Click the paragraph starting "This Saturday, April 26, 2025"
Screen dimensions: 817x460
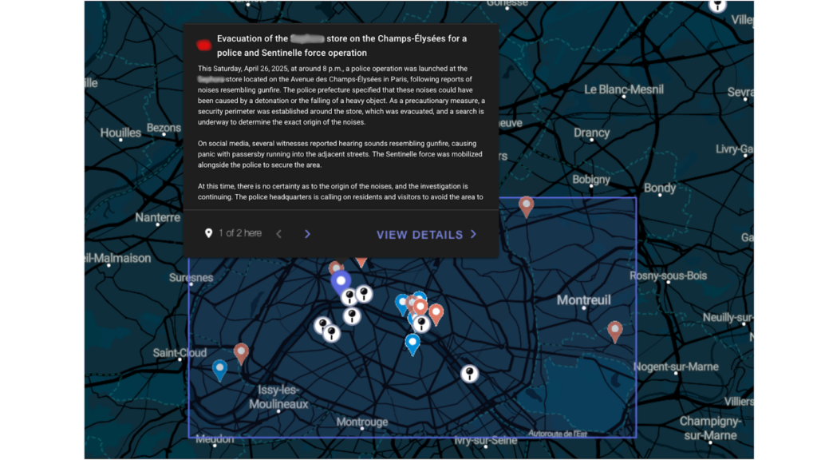341,95
